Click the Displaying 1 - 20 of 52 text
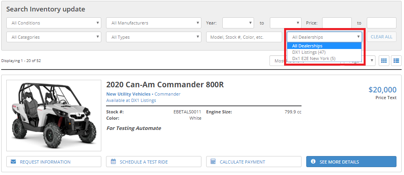This screenshot has width=404, height=175. [21, 61]
